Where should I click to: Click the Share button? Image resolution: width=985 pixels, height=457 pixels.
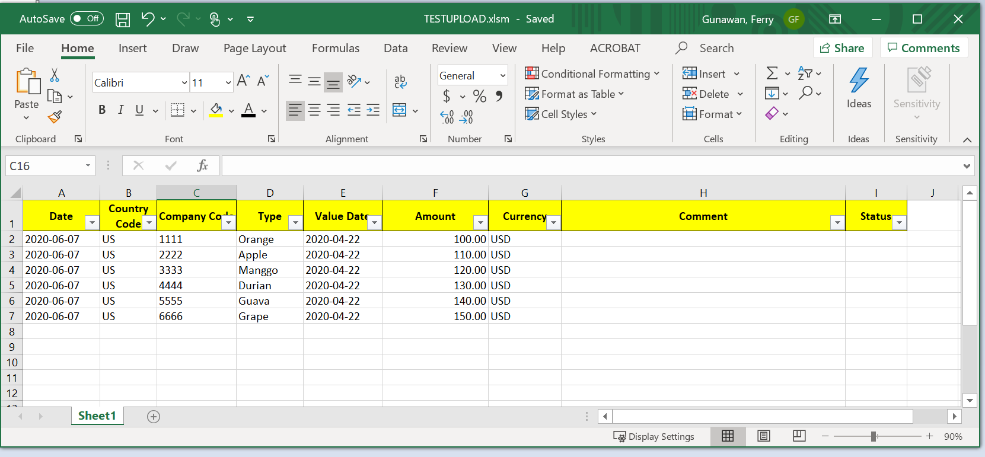(x=842, y=48)
